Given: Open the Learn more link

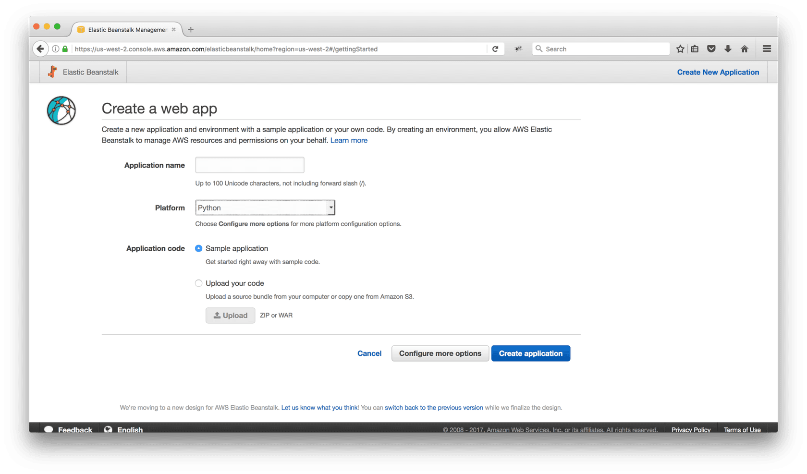Looking at the screenshot, I should tap(349, 140).
